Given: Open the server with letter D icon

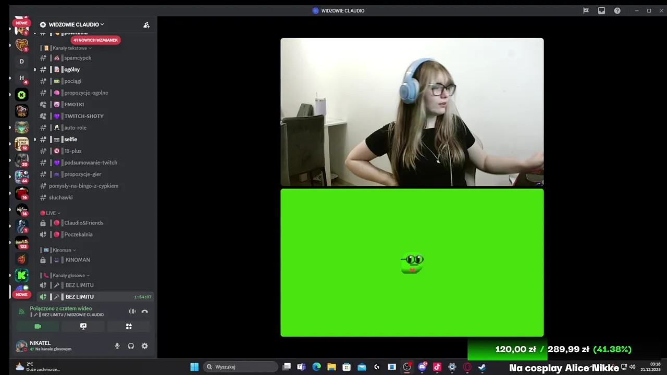Looking at the screenshot, I should tap(21, 61).
